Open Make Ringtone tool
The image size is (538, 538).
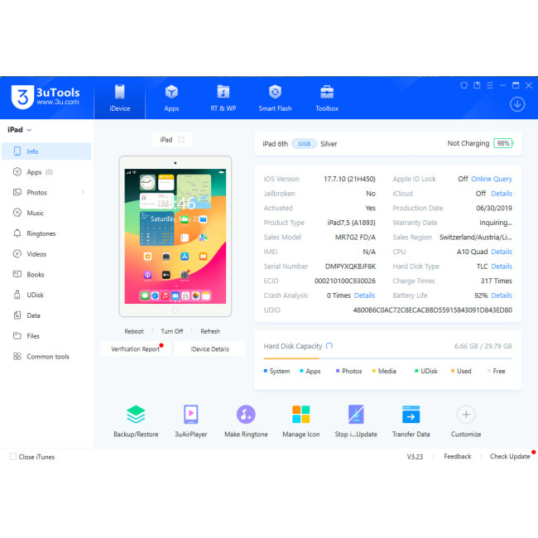(246, 421)
